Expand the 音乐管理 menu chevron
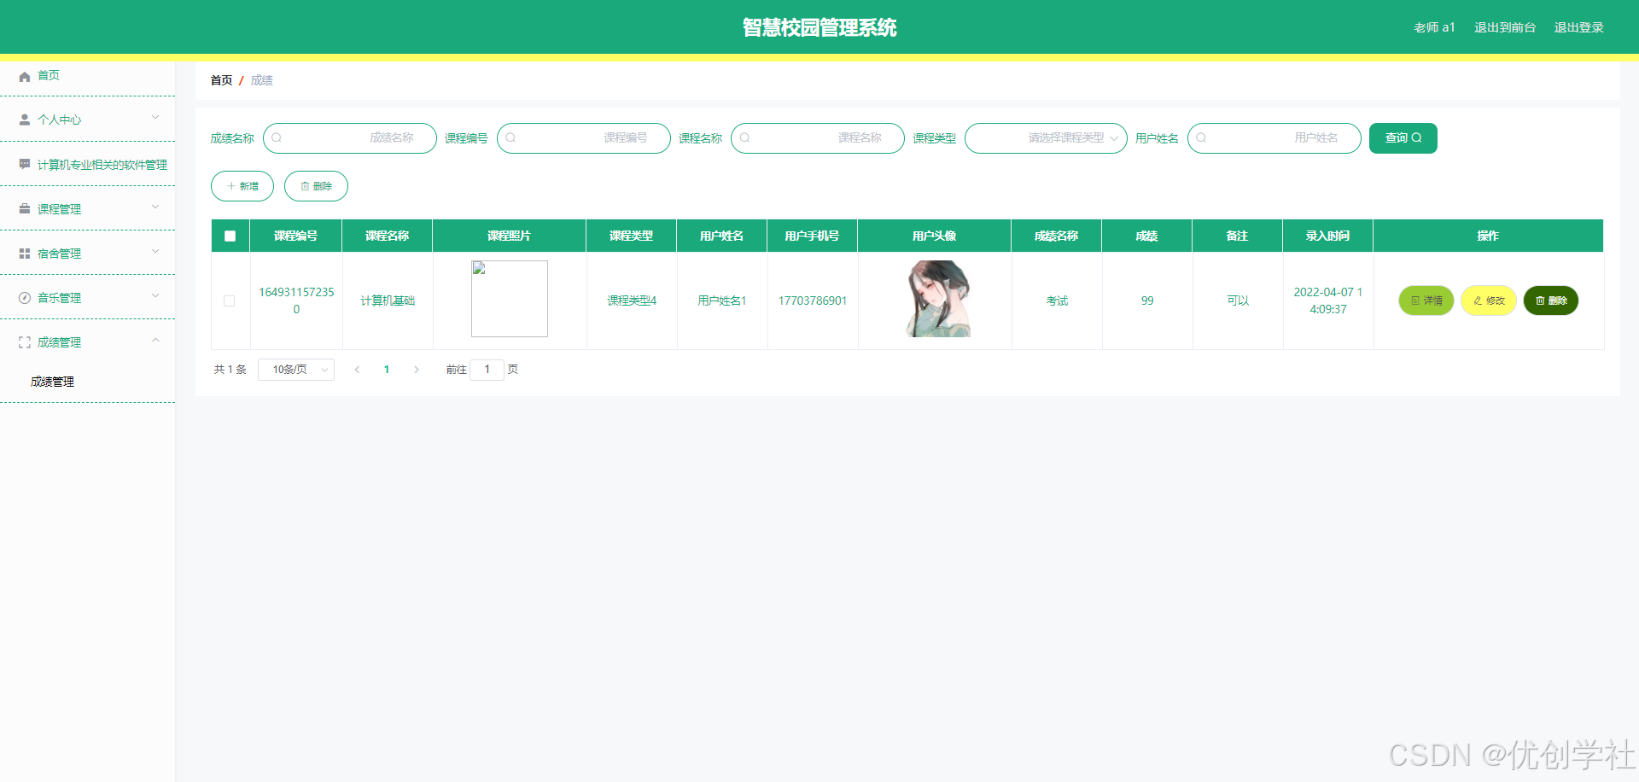Screen dimensions: 1639x782 155,295
